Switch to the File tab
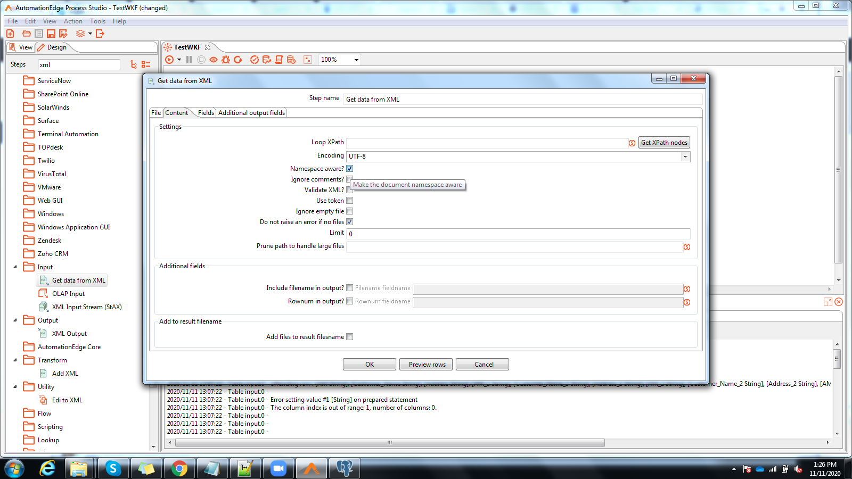 (156, 113)
